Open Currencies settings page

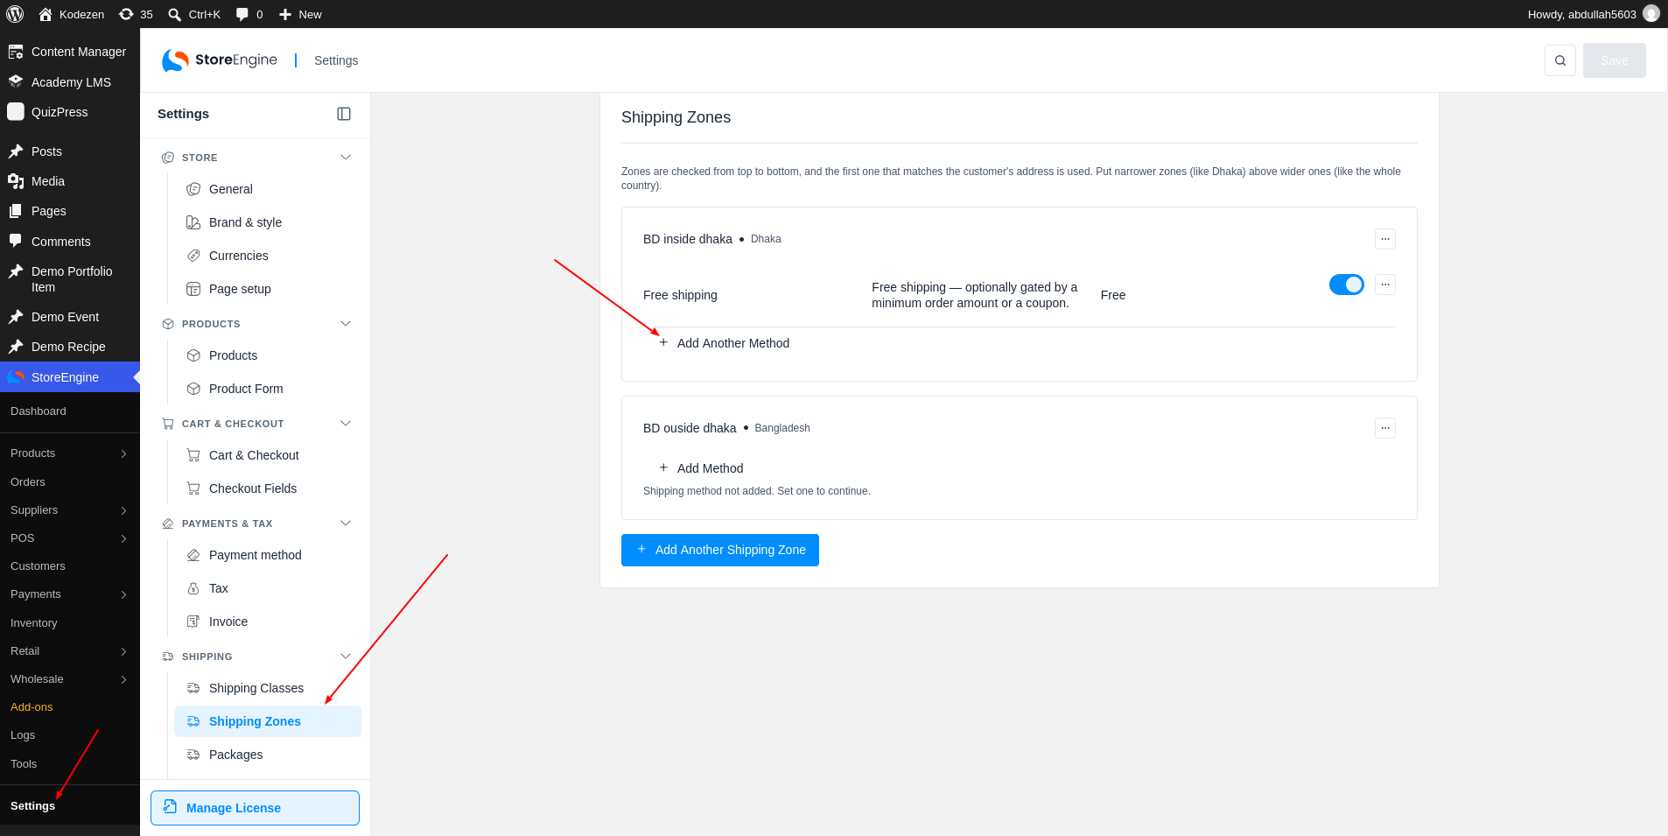(x=268, y=256)
